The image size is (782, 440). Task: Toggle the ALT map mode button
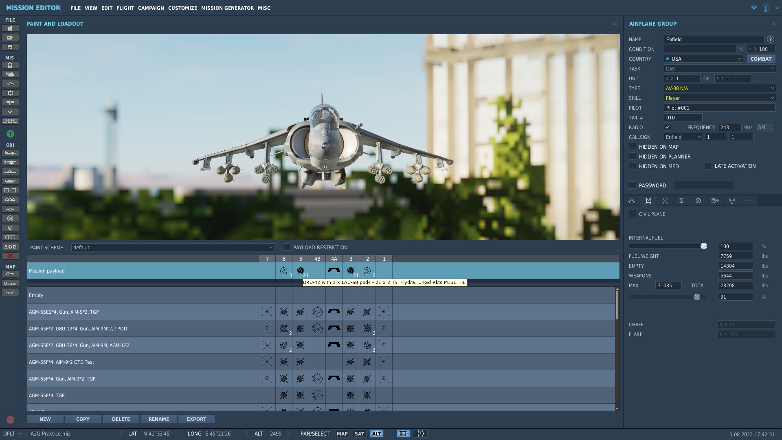(x=377, y=433)
